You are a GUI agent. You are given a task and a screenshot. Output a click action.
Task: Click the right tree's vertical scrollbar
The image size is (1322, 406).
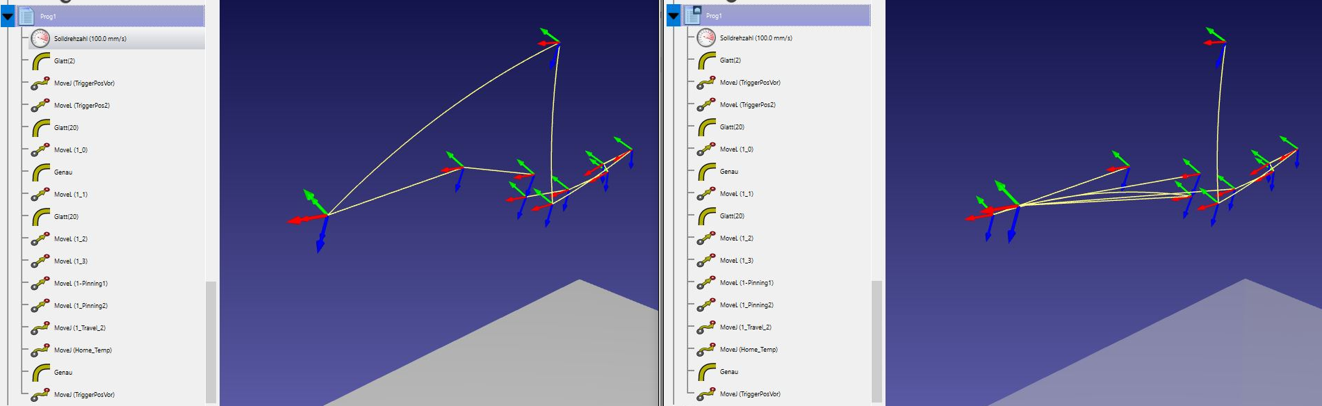(x=876, y=341)
